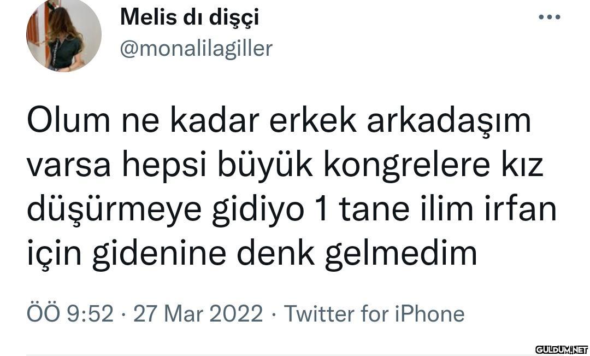
Task: Click the word "büyük" in the tweet
Action: tap(265, 166)
